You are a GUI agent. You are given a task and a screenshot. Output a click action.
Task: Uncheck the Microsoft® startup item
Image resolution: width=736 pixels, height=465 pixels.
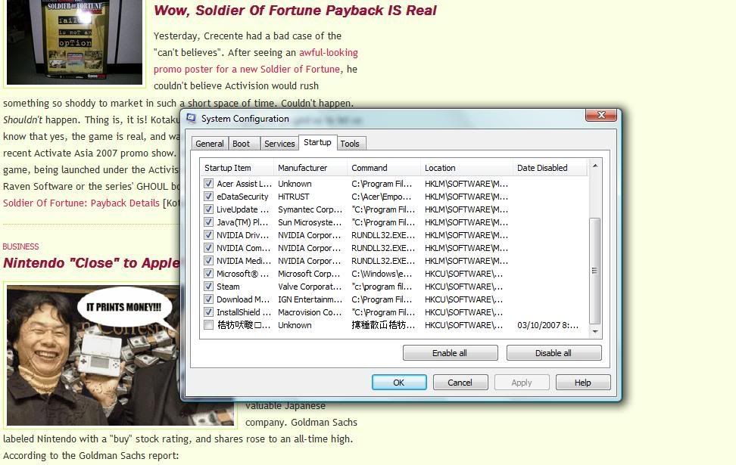[208, 274]
